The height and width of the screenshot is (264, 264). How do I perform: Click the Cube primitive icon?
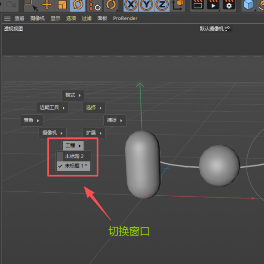coord(249,5)
